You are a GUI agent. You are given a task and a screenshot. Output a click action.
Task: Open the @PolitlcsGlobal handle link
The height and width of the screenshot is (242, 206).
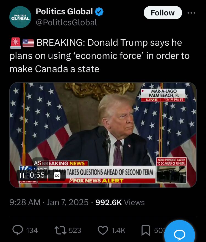66,23
